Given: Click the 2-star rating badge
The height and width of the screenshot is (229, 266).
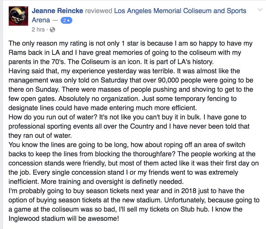Looking at the screenshot, I should (x=66, y=20).
